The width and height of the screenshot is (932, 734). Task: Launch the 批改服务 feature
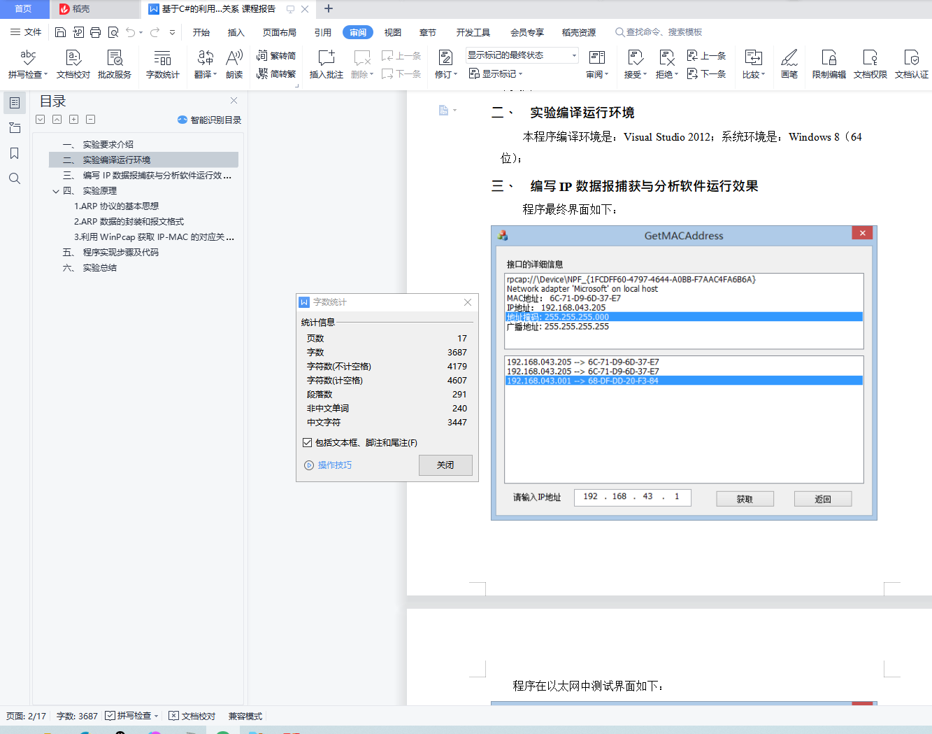coord(115,64)
